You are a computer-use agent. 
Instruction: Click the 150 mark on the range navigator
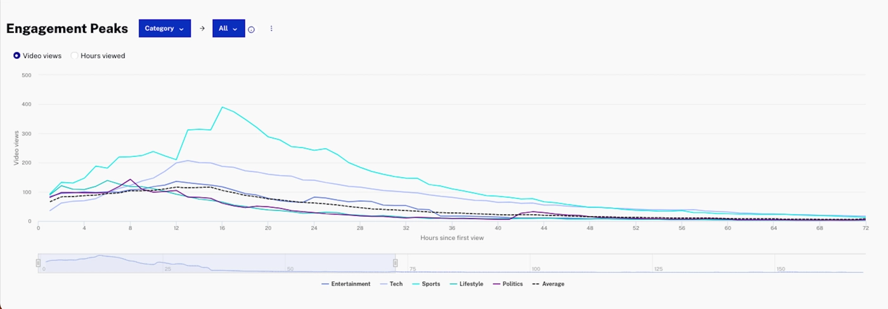[x=780, y=269]
